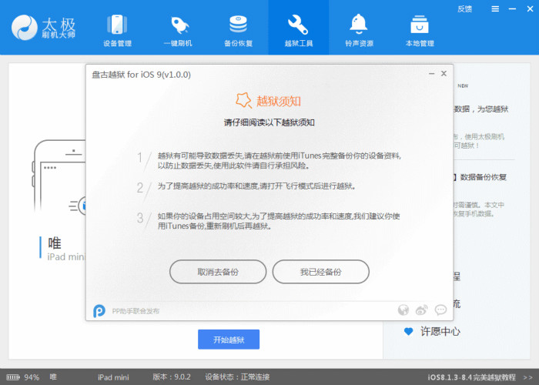539x385 pixels.
Task: Go to 本地管理 local management tab
Action: pyautogui.click(x=420, y=30)
